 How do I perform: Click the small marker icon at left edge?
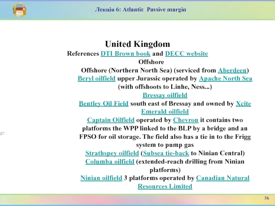[x=2, y=134]
